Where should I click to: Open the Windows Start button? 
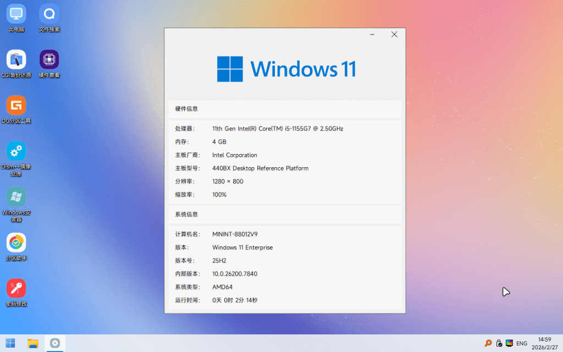[10, 343]
